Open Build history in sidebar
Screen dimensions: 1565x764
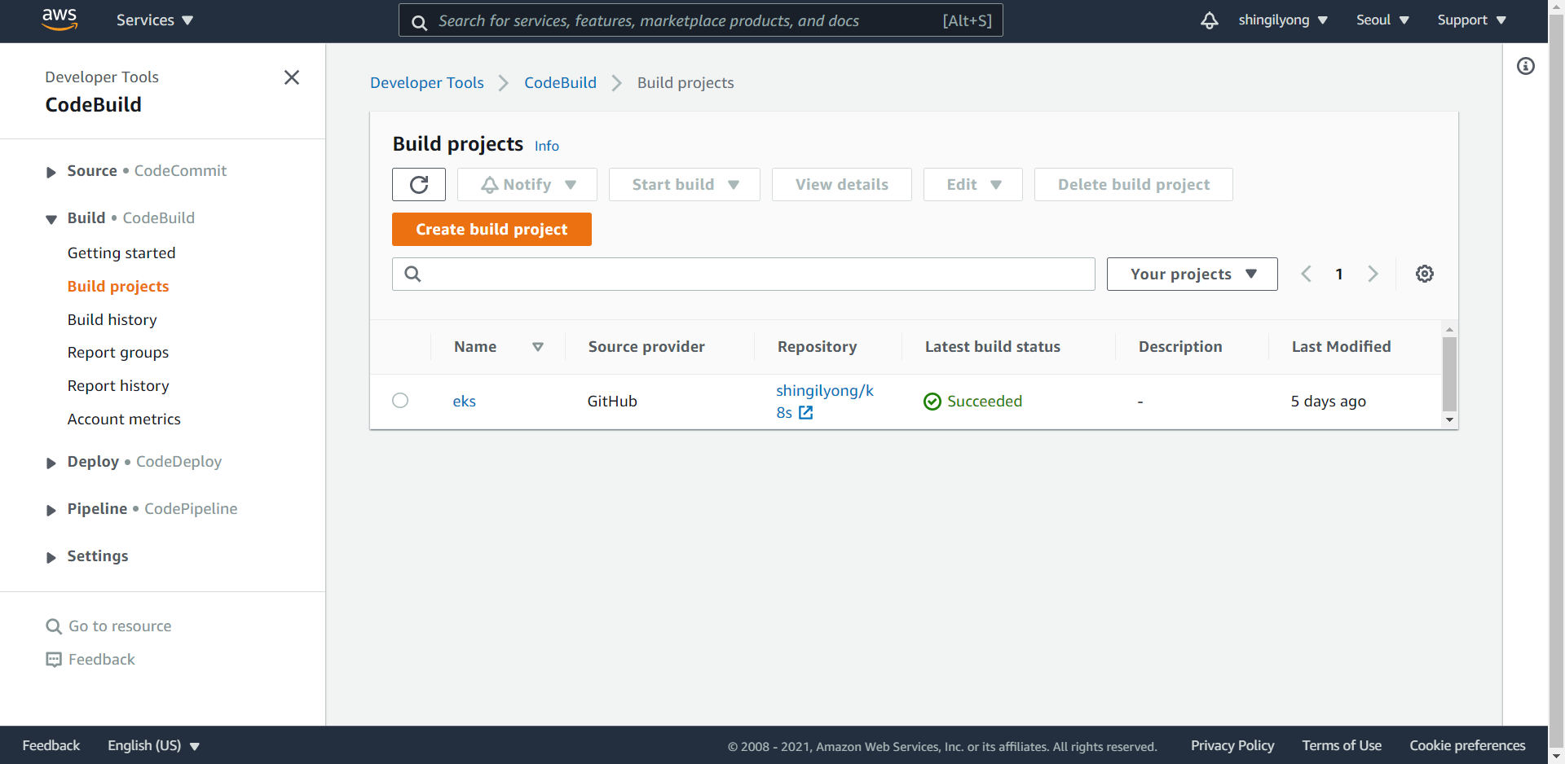112,320
